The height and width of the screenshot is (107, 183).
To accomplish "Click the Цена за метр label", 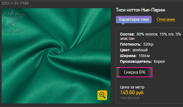I will click(132, 87).
